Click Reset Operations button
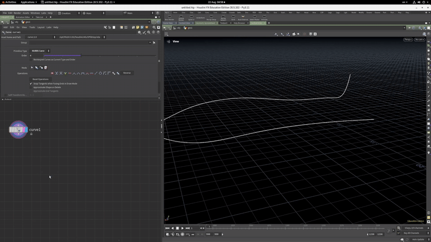Image resolution: width=431 pixels, height=242 pixels. [40, 79]
